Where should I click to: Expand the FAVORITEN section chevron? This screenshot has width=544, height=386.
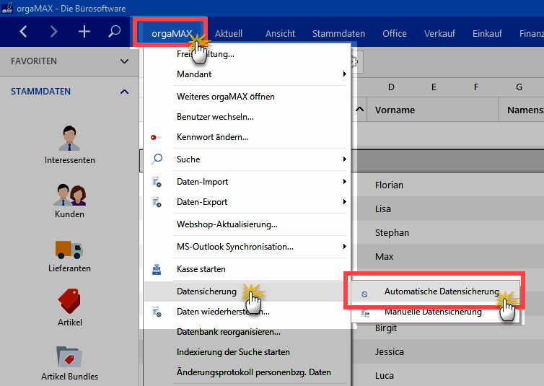[x=124, y=61]
